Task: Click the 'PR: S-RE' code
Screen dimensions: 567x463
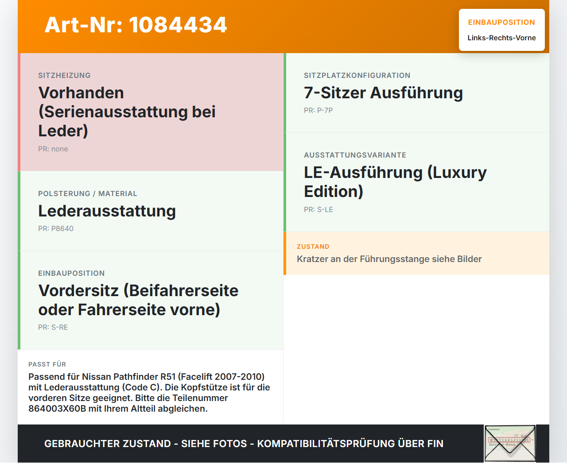Action: [53, 328]
